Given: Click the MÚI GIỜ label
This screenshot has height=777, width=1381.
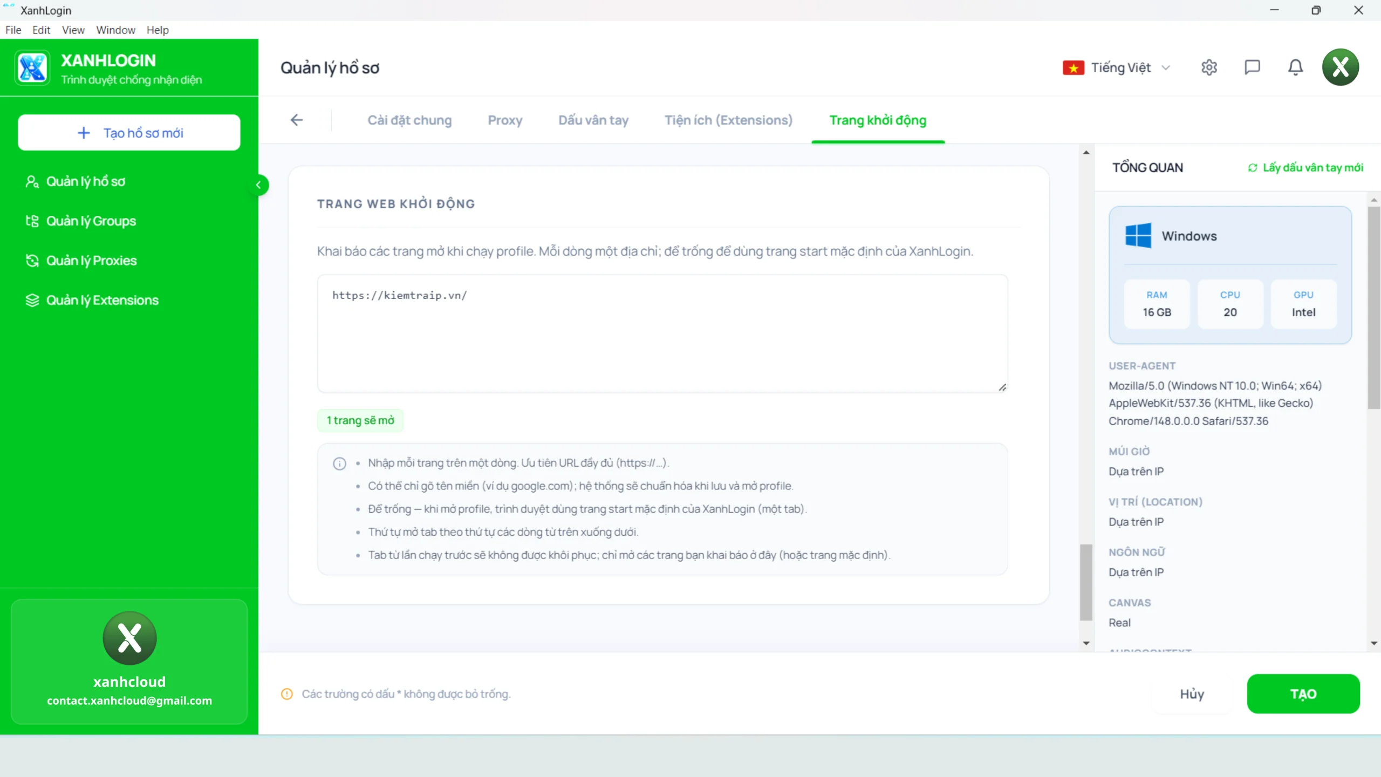Looking at the screenshot, I should pos(1129,451).
